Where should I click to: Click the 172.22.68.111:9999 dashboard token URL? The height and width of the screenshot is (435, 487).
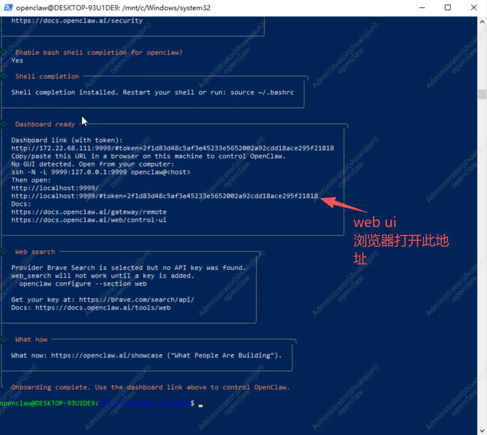(173, 148)
